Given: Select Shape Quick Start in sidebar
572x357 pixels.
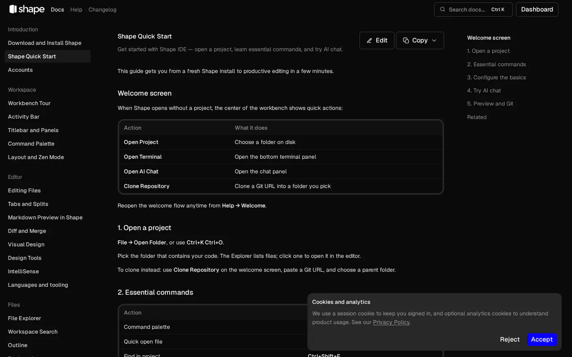Looking at the screenshot, I should (47, 56).
